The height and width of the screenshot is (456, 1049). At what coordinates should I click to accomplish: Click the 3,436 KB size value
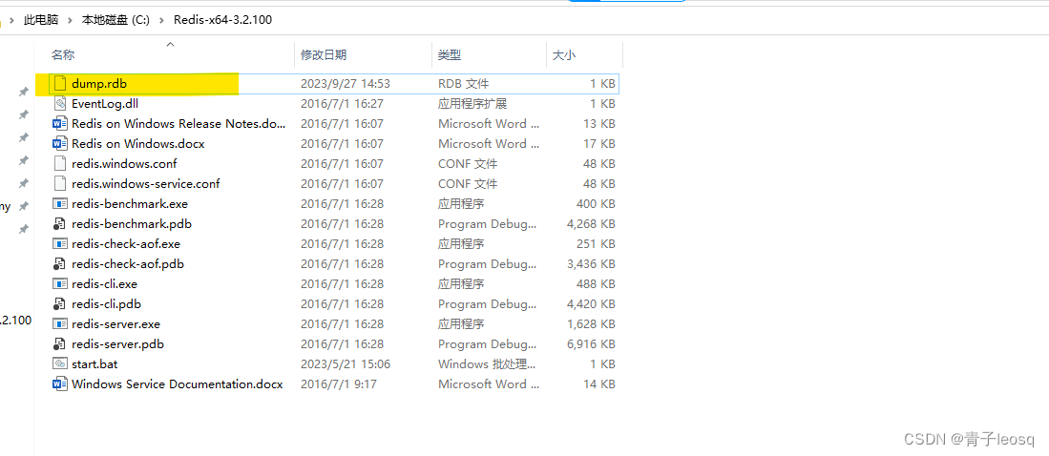(x=591, y=264)
